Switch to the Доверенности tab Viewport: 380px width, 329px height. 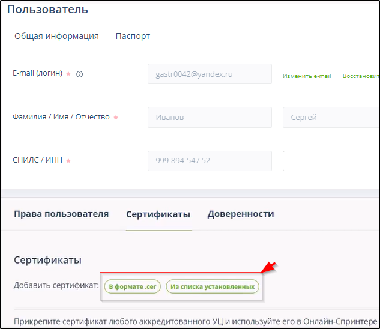point(241,214)
